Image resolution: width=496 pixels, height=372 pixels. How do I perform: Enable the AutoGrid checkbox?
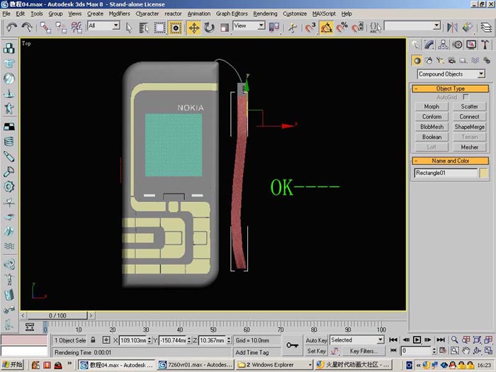(466, 97)
